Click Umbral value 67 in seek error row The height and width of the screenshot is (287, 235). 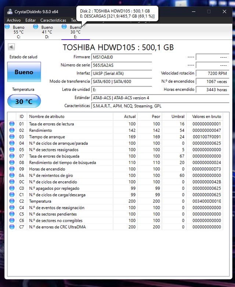(182, 156)
